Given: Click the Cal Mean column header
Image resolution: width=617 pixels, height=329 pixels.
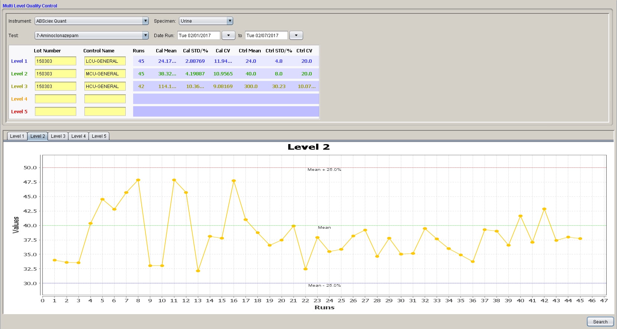Looking at the screenshot, I should point(166,51).
